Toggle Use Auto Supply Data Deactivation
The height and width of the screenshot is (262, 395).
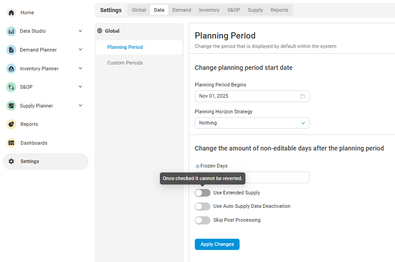click(x=202, y=206)
